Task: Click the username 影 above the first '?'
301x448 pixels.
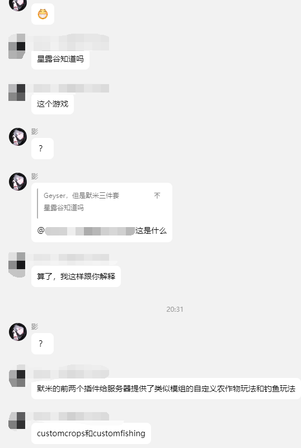Action: click(35, 131)
